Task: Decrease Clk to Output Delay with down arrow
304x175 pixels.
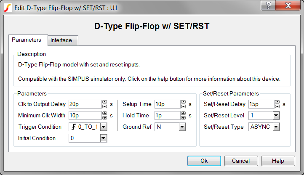Action: 105,106
